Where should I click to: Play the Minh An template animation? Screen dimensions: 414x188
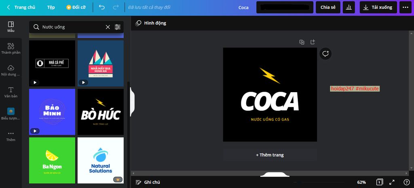tap(83, 82)
